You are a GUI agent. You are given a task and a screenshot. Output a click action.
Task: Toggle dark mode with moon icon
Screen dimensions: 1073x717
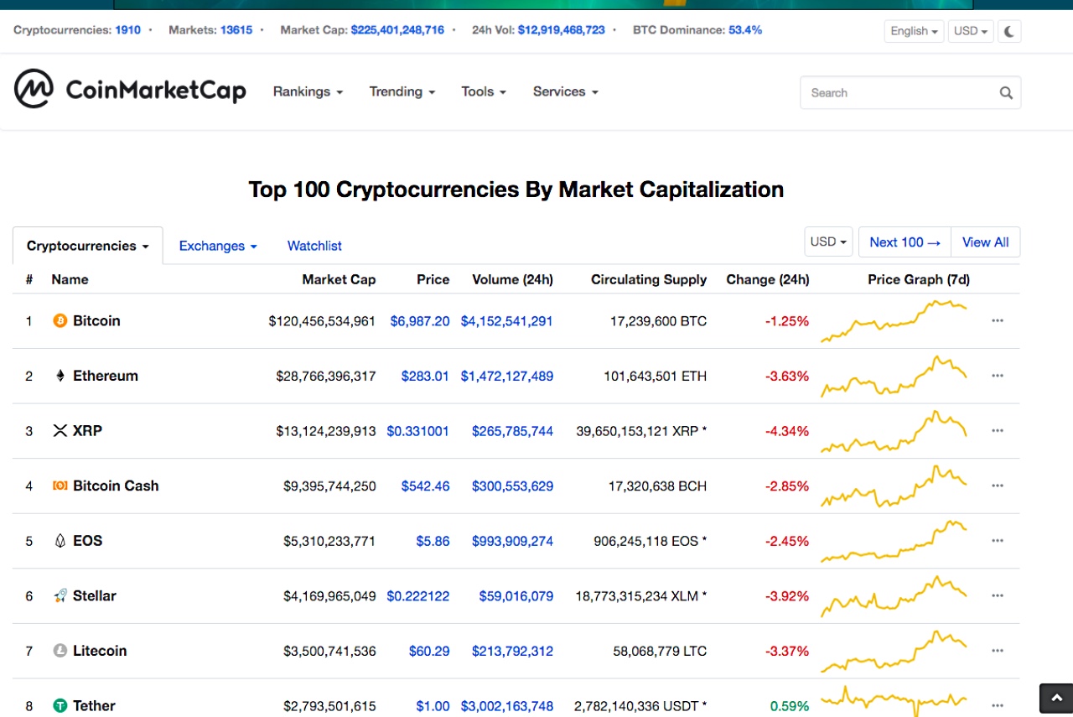point(1009,31)
